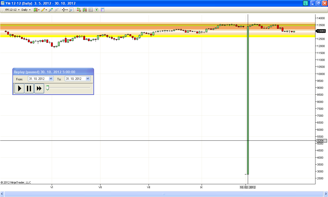Click the IX month label on time axis
The width and height of the screenshot is (328, 197).
click(x=202, y=187)
